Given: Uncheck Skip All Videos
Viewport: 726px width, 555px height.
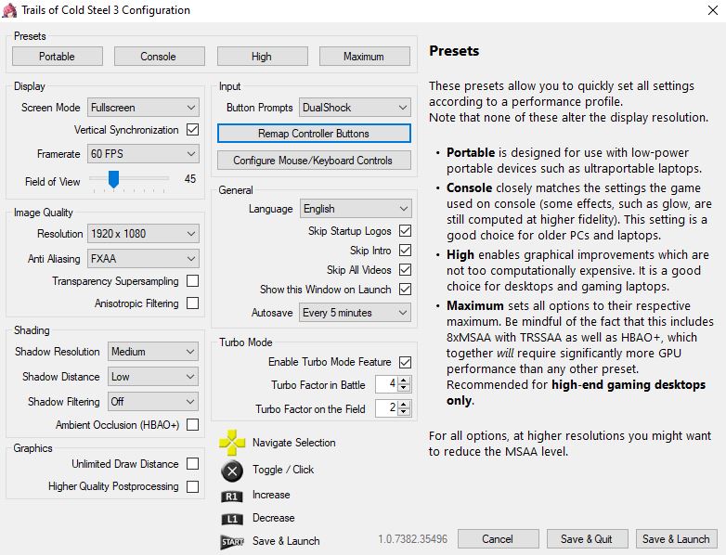Looking at the screenshot, I should click(x=405, y=269).
